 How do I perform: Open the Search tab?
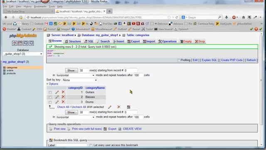[103, 41]
